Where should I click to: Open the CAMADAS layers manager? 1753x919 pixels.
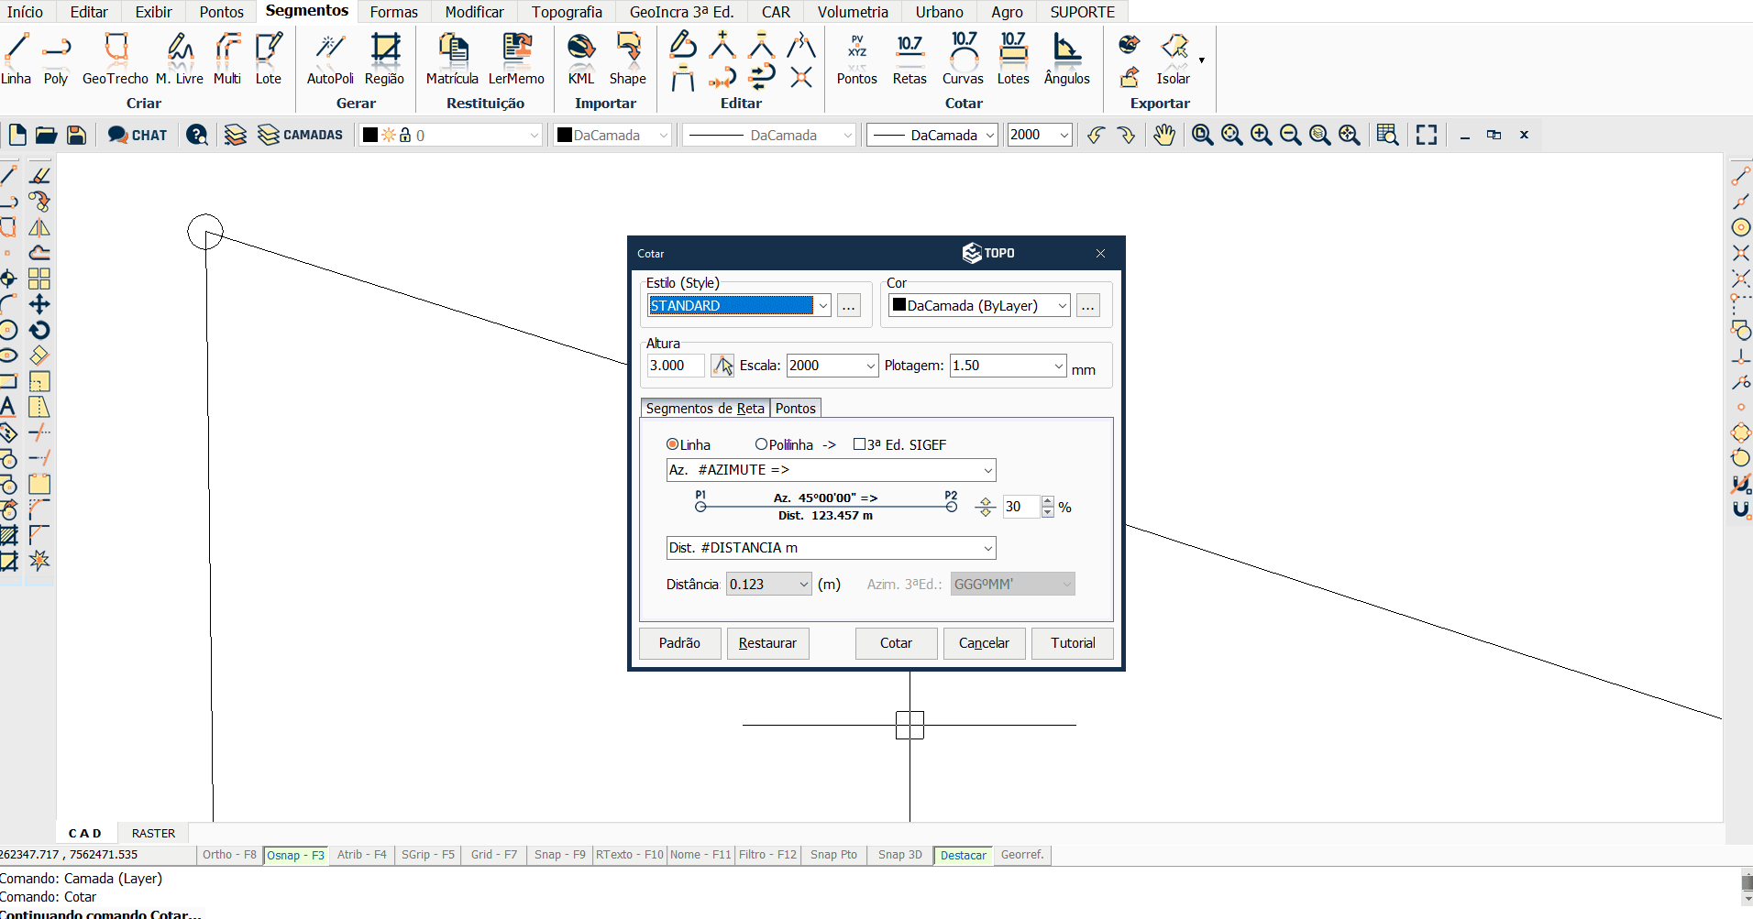pyautogui.click(x=301, y=135)
